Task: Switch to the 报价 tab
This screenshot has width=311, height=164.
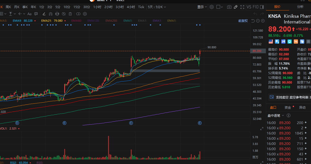Action: (x=277, y=7)
